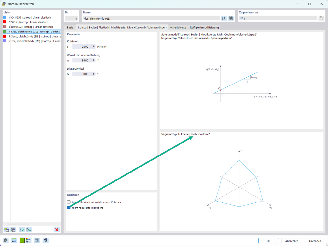
Task: Select material 5 Sand, gleichkörnig (SE)
Action: coord(32,36)
